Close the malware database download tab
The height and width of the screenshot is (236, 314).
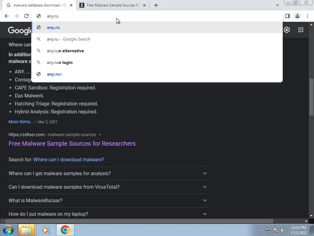click(71, 5)
